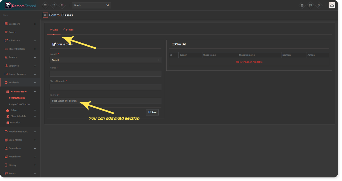The image size is (342, 181).
Task: Click the home icon beside Control Classes
Action: click(x=45, y=15)
